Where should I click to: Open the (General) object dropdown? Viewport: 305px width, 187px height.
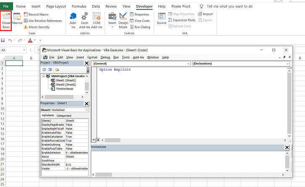coord(188,63)
